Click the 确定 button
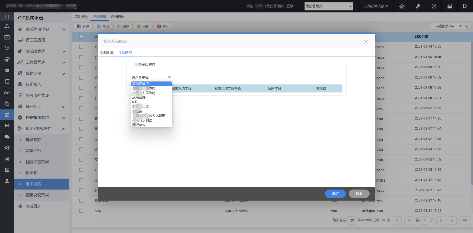This screenshot has width=473, height=233. (x=335, y=193)
